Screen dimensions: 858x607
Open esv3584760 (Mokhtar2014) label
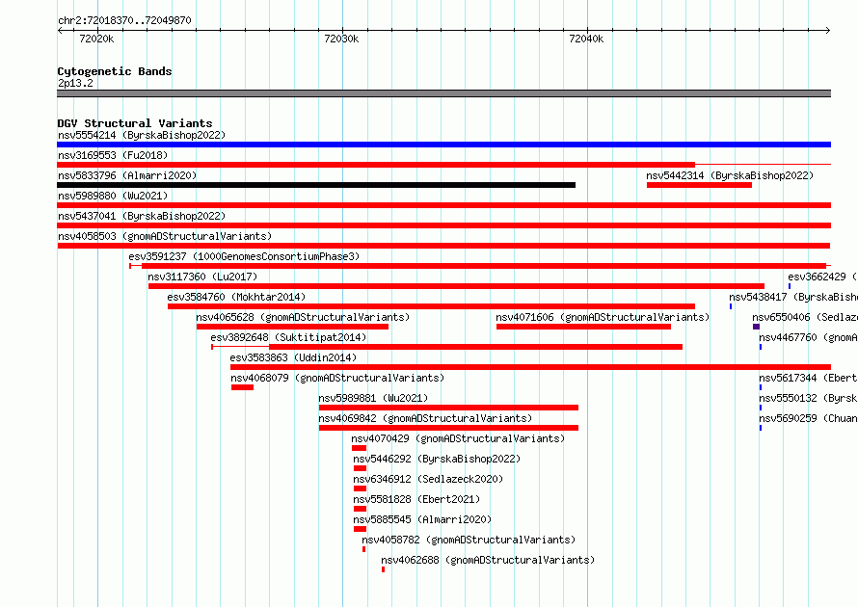[x=236, y=297]
